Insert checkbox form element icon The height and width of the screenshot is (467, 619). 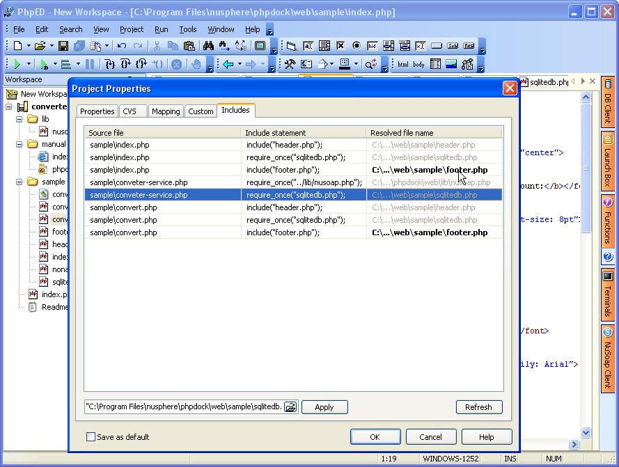340,46
